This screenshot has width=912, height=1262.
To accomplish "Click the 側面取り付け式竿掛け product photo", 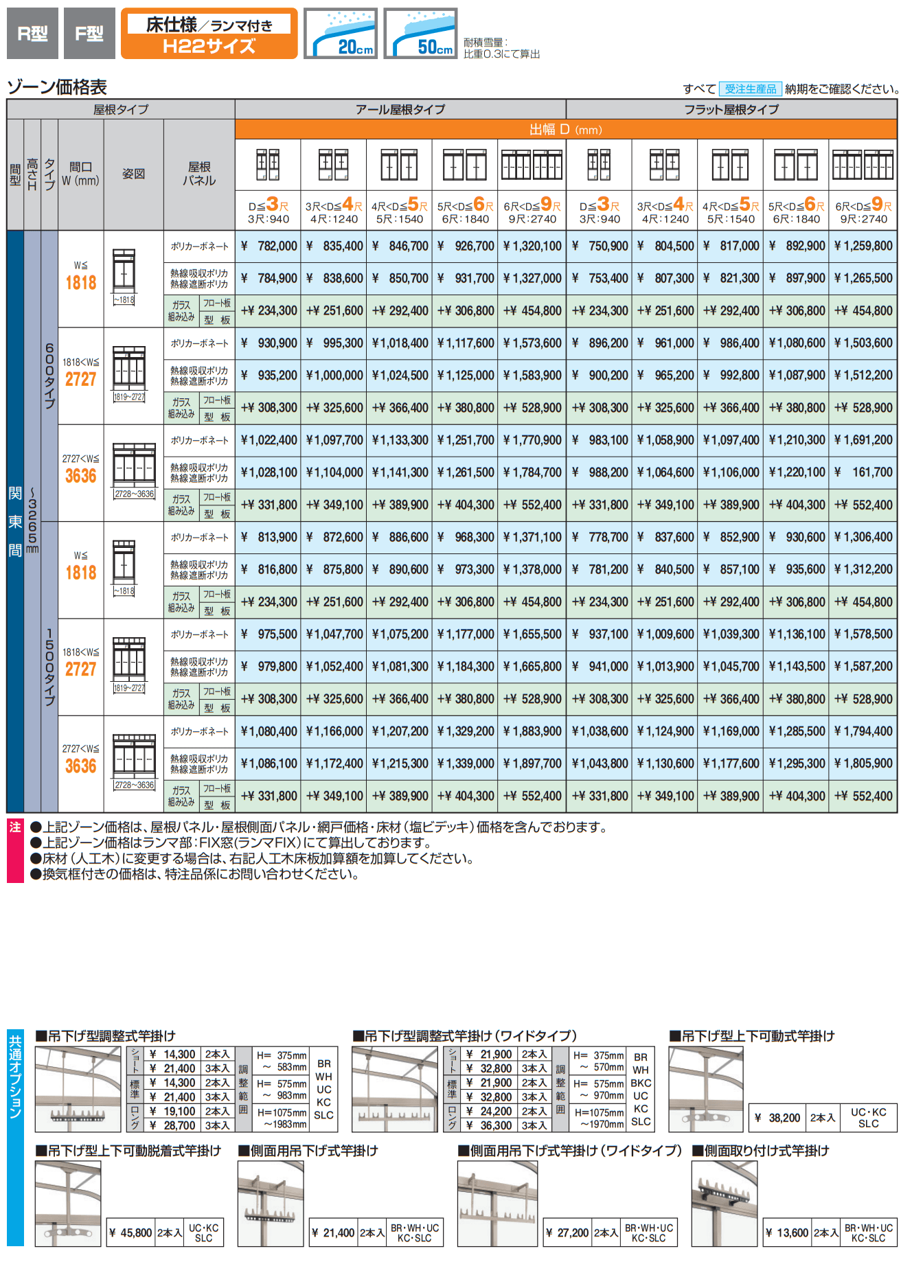I will [x=725, y=1204].
